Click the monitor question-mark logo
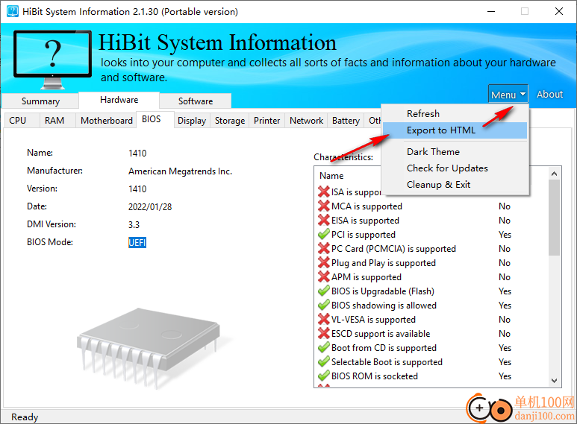 [x=52, y=60]
